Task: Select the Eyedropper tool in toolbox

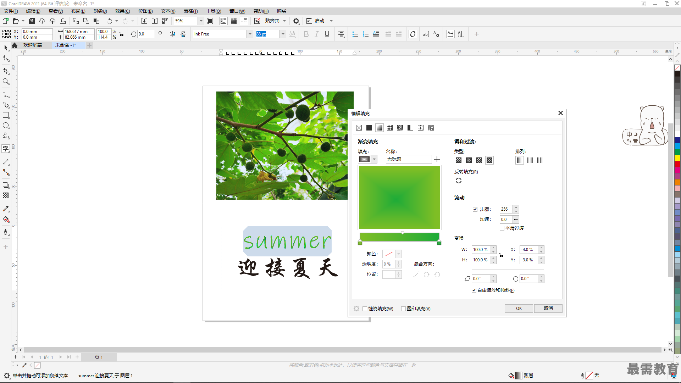Action: tap(6, 209)
